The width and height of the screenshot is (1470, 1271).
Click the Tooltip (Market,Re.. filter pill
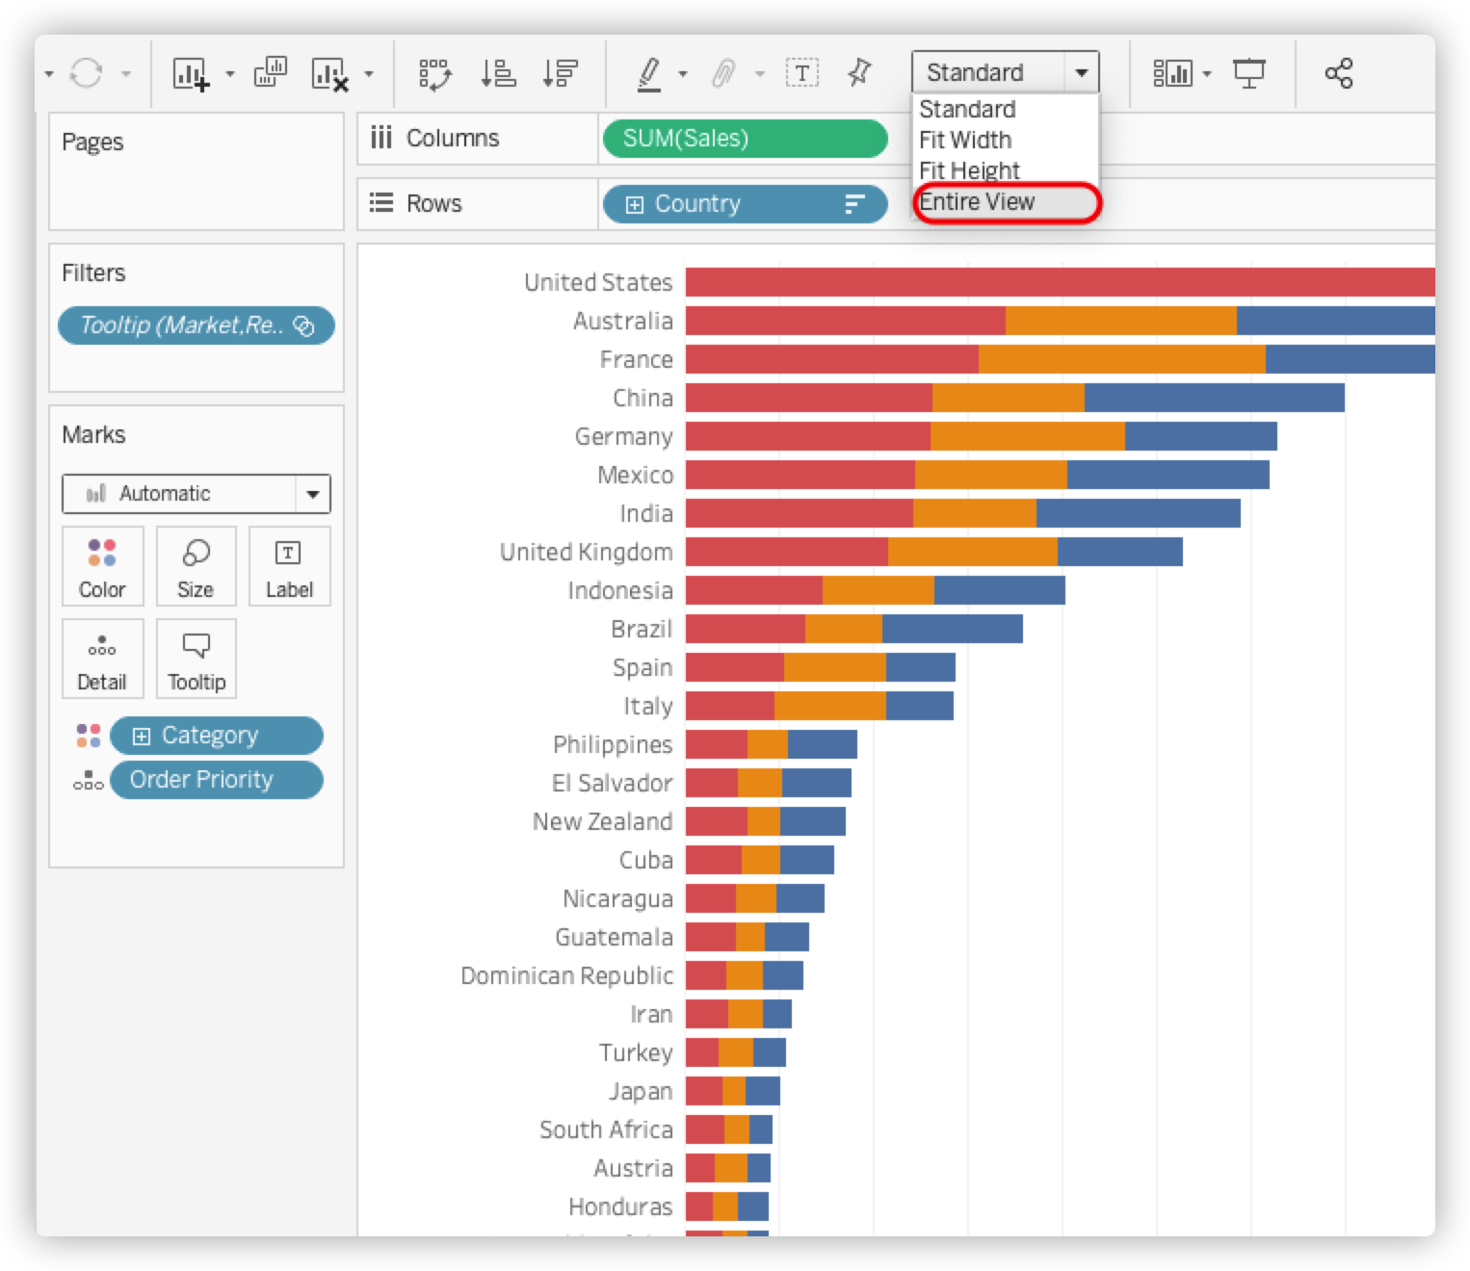197,325
